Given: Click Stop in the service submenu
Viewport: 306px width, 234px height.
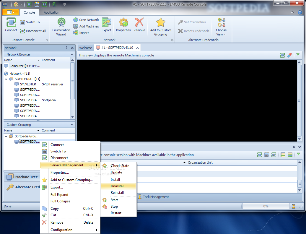Looking at the screenshot, I should click(118, 206).
